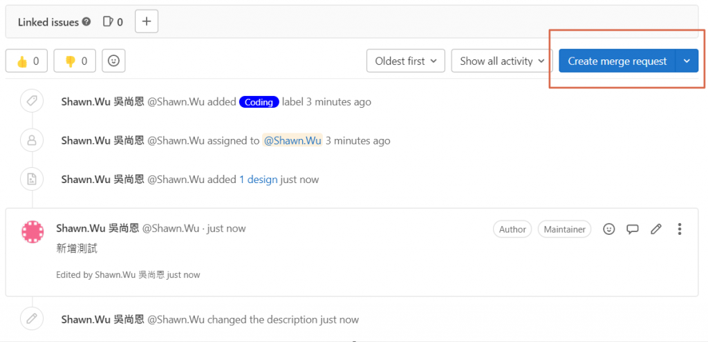Viewport: 708px width, 342px height.
Task: Click the Author badge on comment
Action: coord(512,229)
